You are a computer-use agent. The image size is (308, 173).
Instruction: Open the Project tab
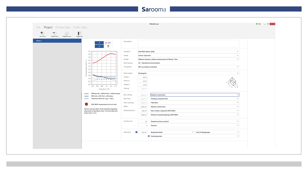(x=48, y=27)
